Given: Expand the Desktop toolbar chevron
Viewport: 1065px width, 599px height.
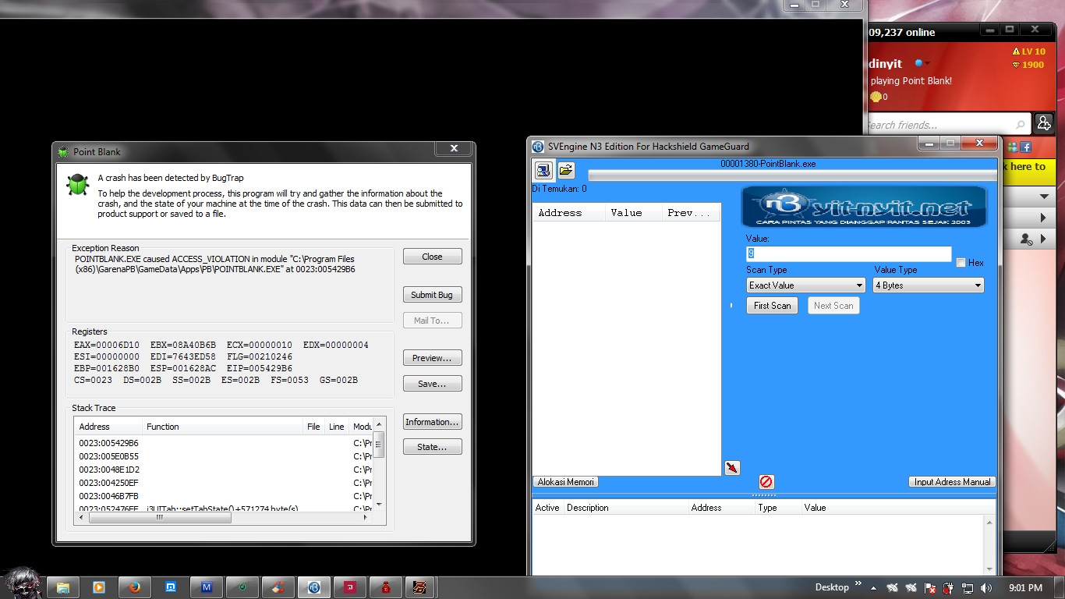Looking at the screenshot, I should pyautogui.click(x=858, y=583).
